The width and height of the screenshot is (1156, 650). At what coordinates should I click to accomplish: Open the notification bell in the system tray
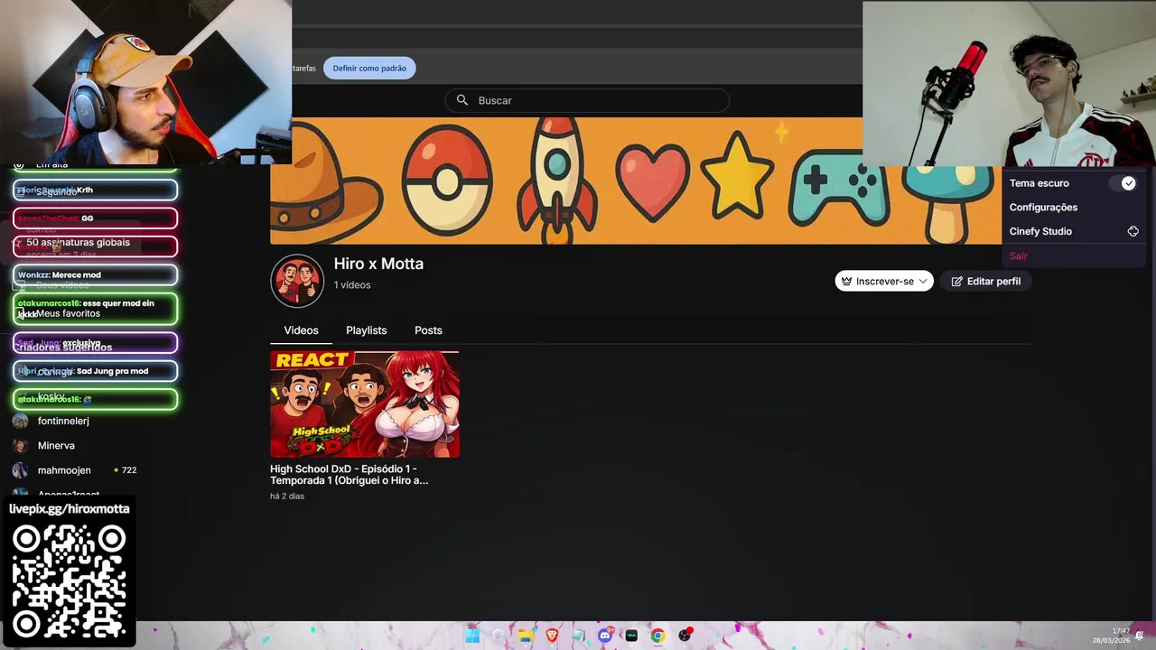click(1140, 636)
